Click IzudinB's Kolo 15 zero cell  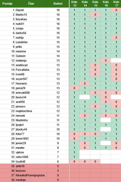[x=95, y=161]
